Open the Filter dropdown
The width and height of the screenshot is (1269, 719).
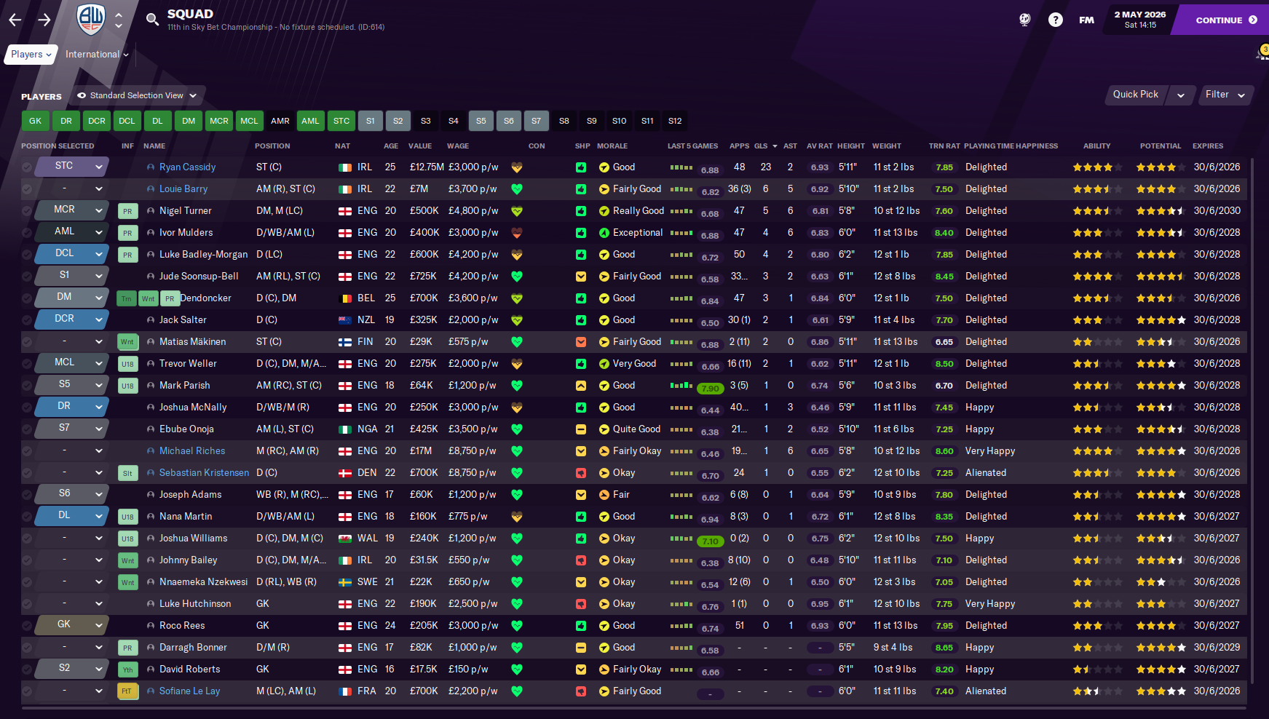click(x=1225, y=95)
